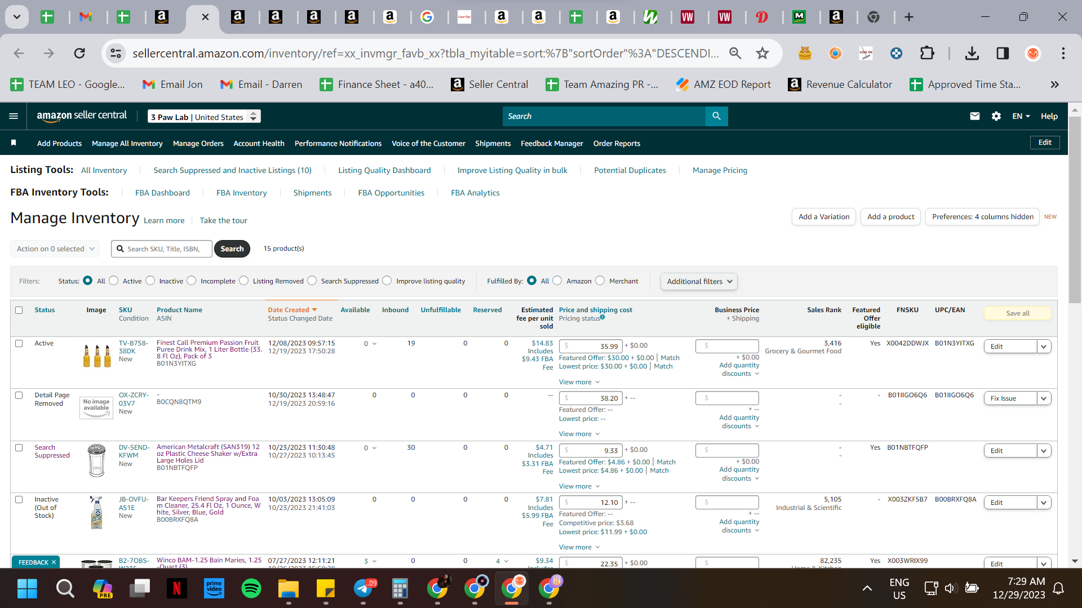
Task: Click the page vertical scrollbar
Action: pos(1075,211)
